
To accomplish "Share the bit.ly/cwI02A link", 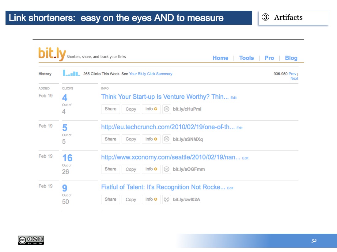I will 111,199.
